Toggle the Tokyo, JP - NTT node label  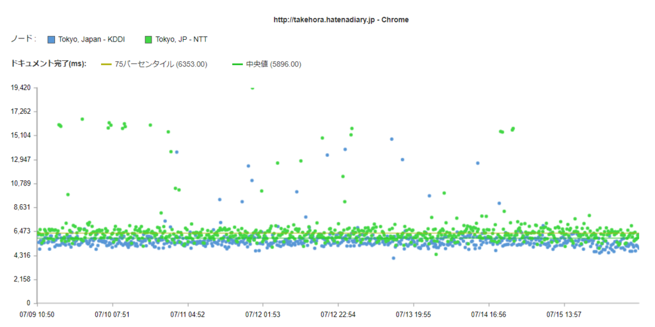coord(182,40)
